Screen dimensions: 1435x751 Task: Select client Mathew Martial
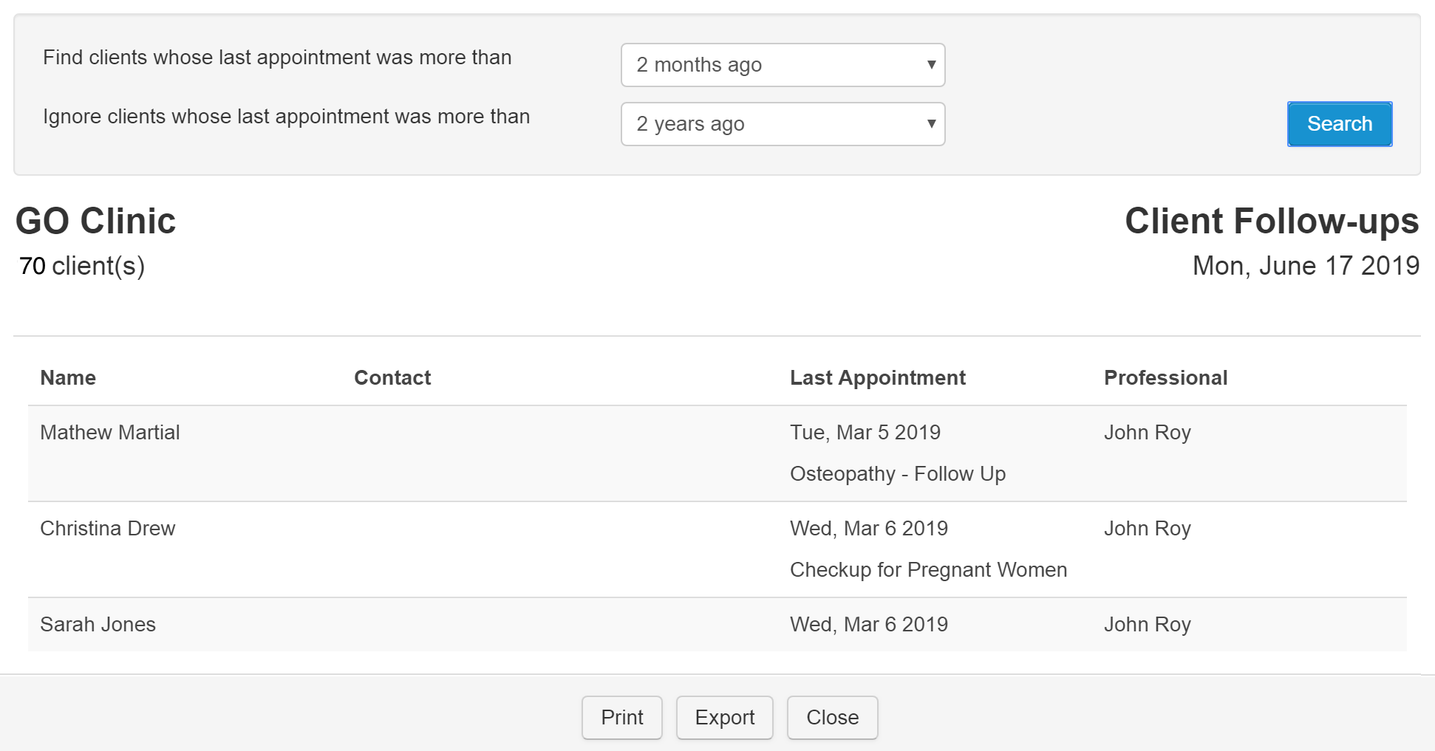tap(110, 432)
